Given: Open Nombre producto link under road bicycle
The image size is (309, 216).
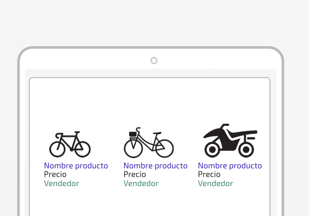Looking at the screenshot, I should pos(76,166).
